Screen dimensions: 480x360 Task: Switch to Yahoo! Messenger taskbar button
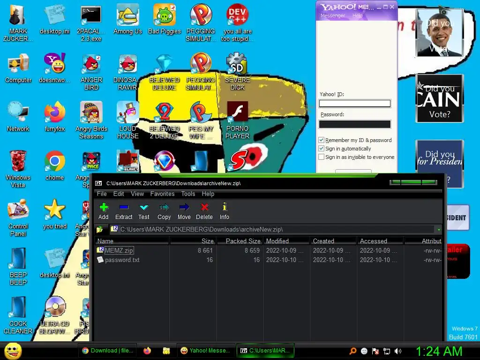tap(205, 351)
